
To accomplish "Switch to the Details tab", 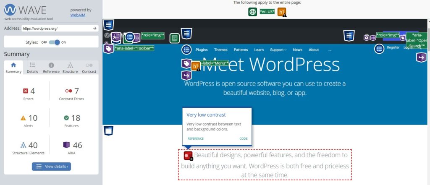I will point(32,68).
